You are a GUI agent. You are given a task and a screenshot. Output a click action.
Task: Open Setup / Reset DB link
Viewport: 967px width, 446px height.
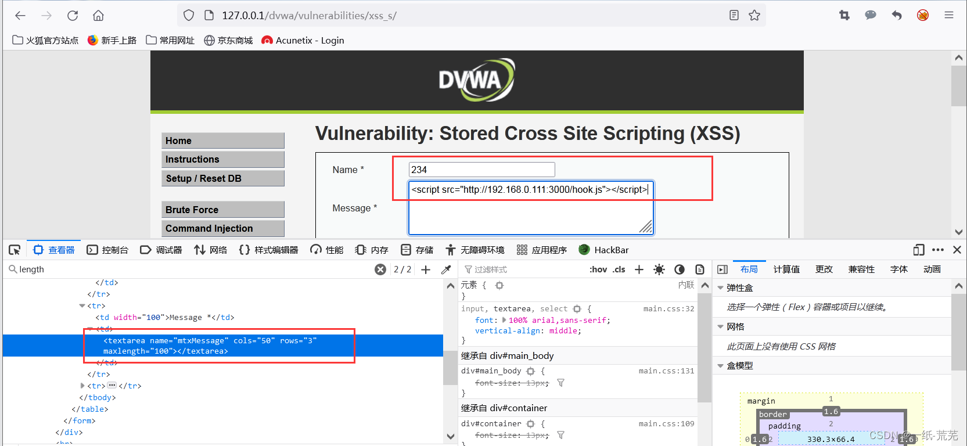tap(223, 178)
